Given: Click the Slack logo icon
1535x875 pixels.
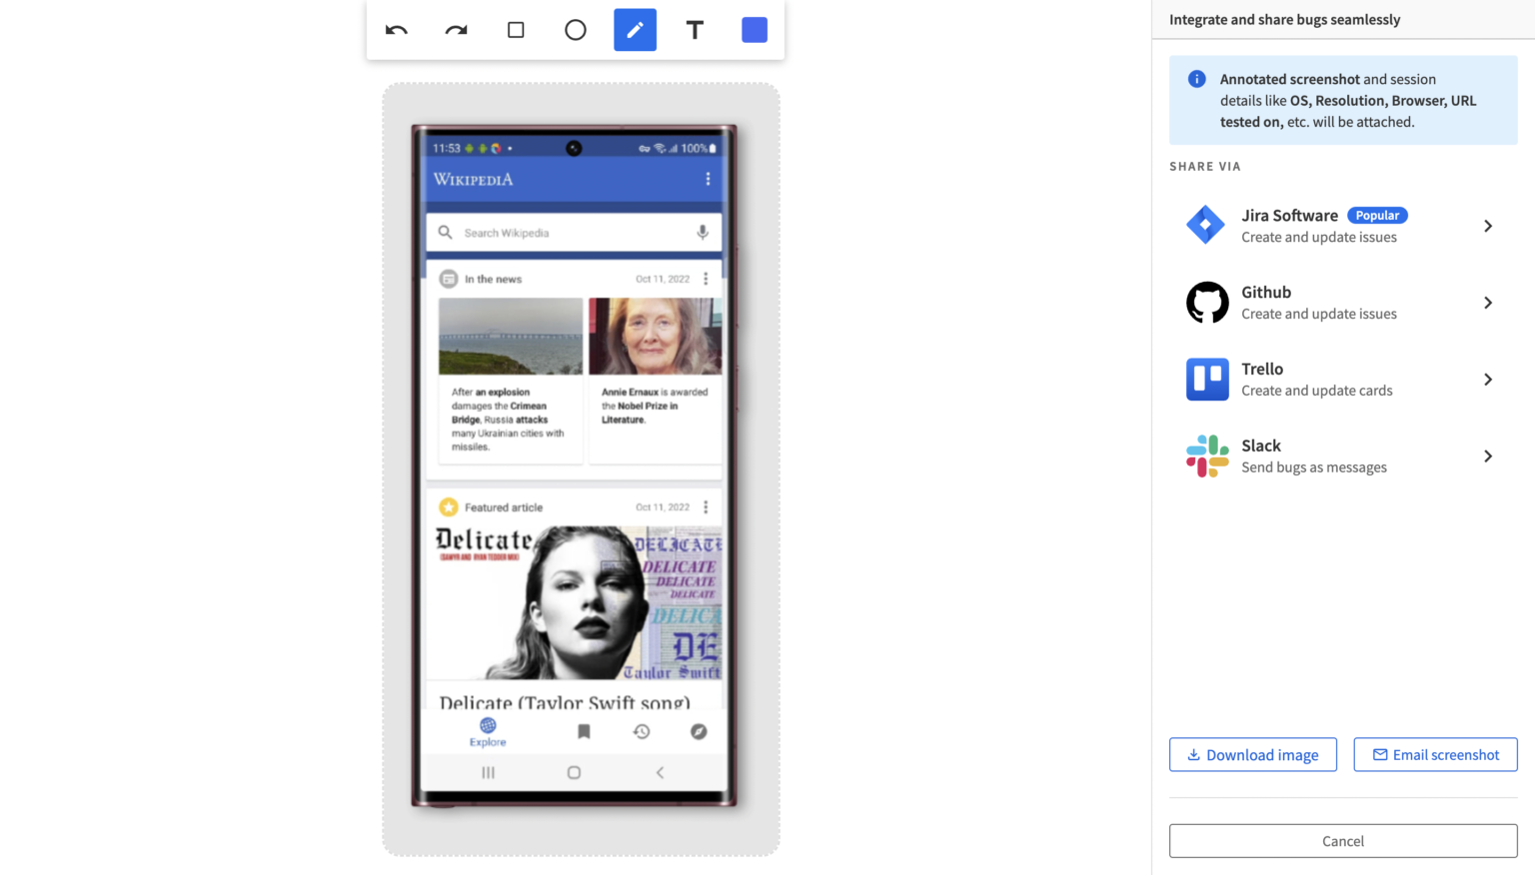Looking at the screenshot, I should coord(1206,455).
